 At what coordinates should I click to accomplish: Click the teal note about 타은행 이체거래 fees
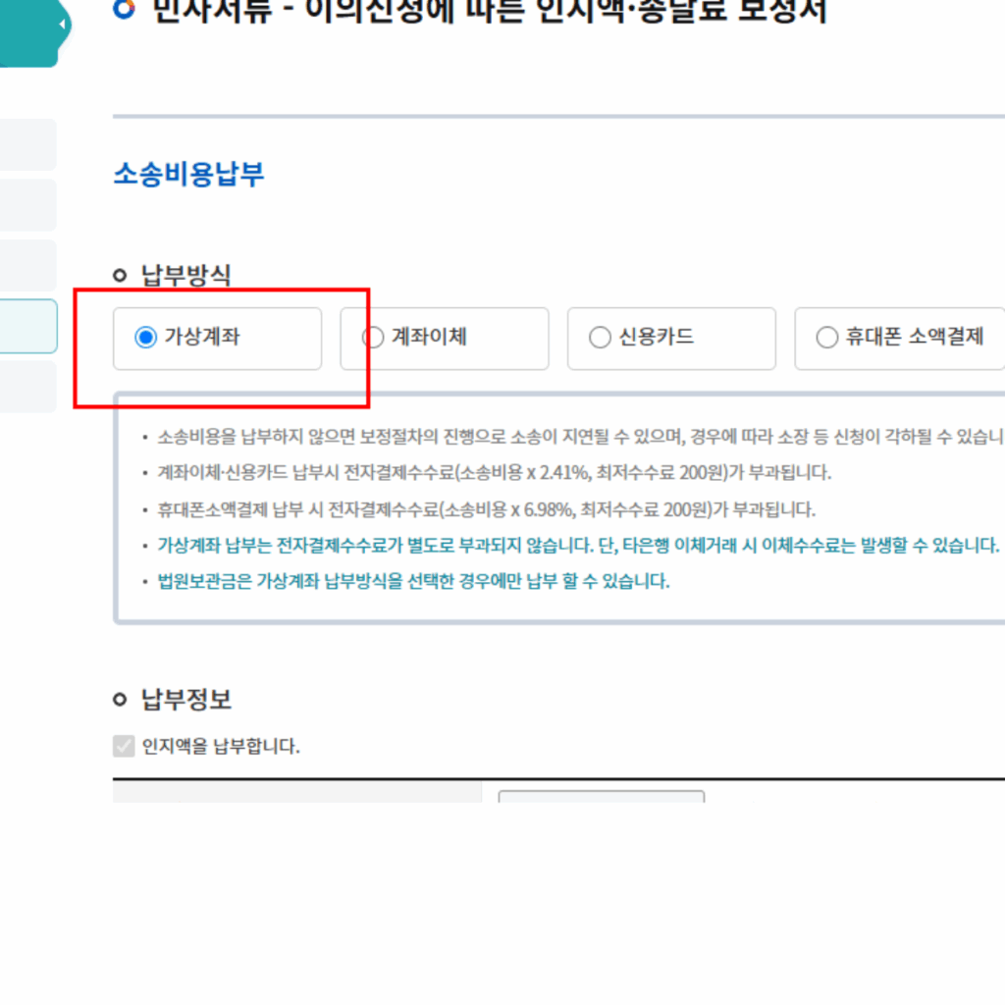[x=578, y=546]
